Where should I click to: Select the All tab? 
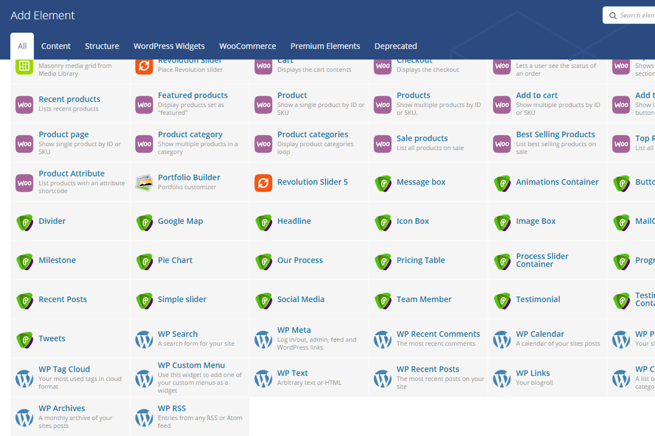(22, 46)
